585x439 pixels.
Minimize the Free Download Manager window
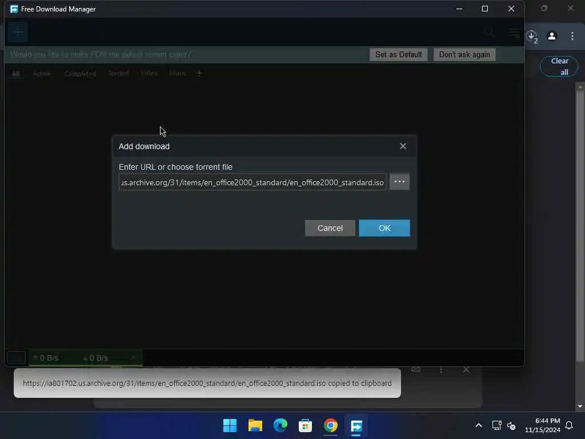tap(459, 9)
